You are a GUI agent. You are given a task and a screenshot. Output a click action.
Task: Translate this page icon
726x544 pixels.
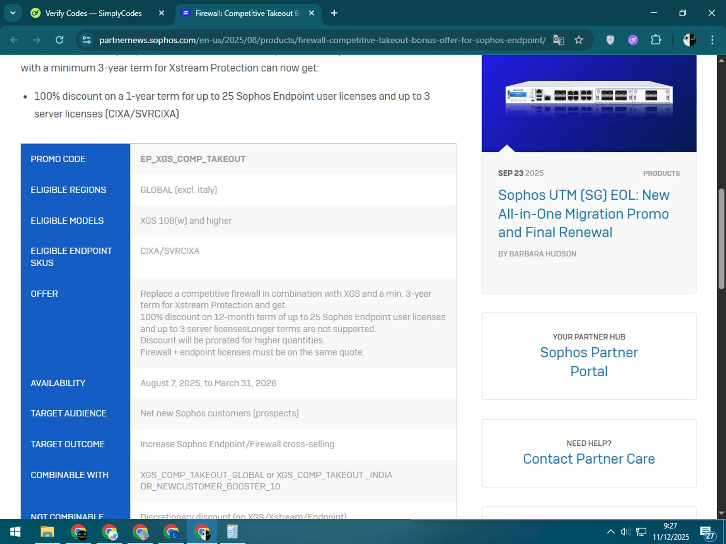click(x=559, y=40)
